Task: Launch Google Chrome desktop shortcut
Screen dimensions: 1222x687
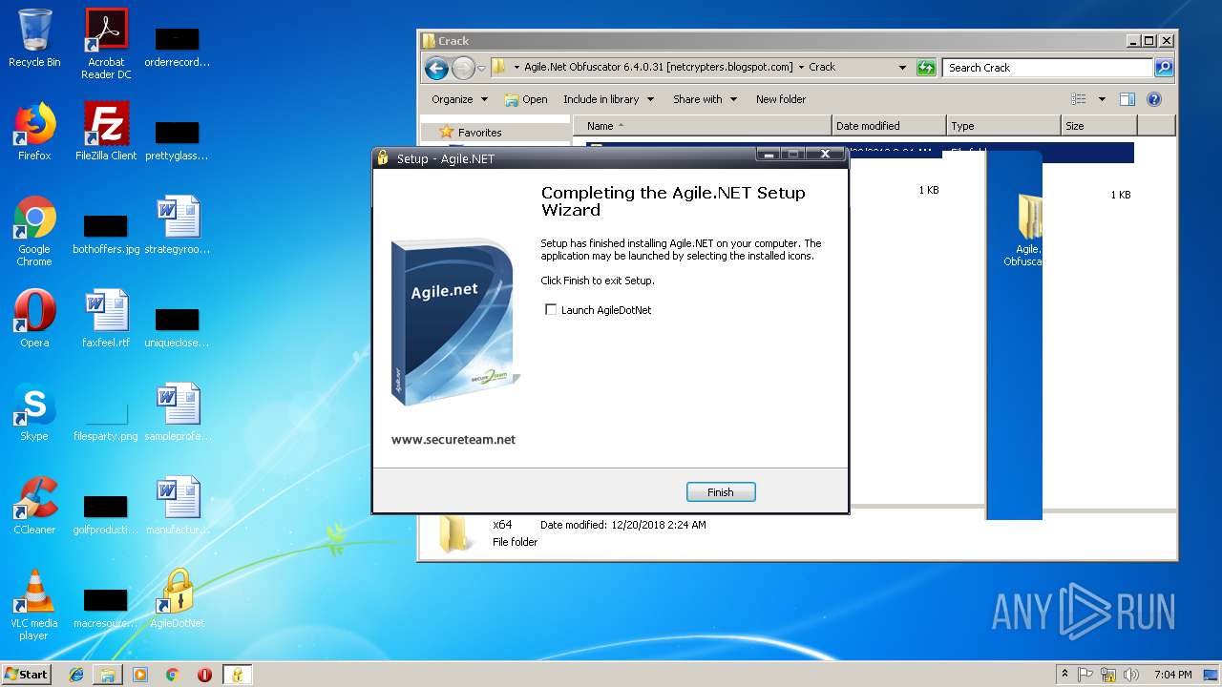Action: [34, 232]
